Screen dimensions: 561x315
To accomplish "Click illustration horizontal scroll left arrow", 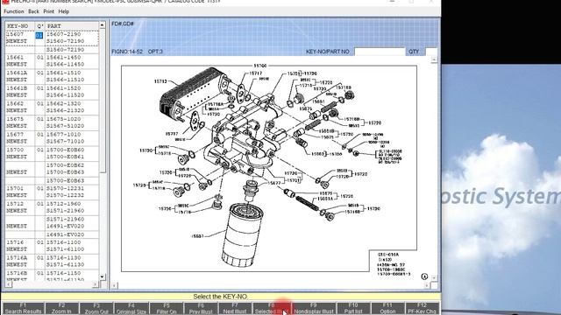I will (114, 285).
